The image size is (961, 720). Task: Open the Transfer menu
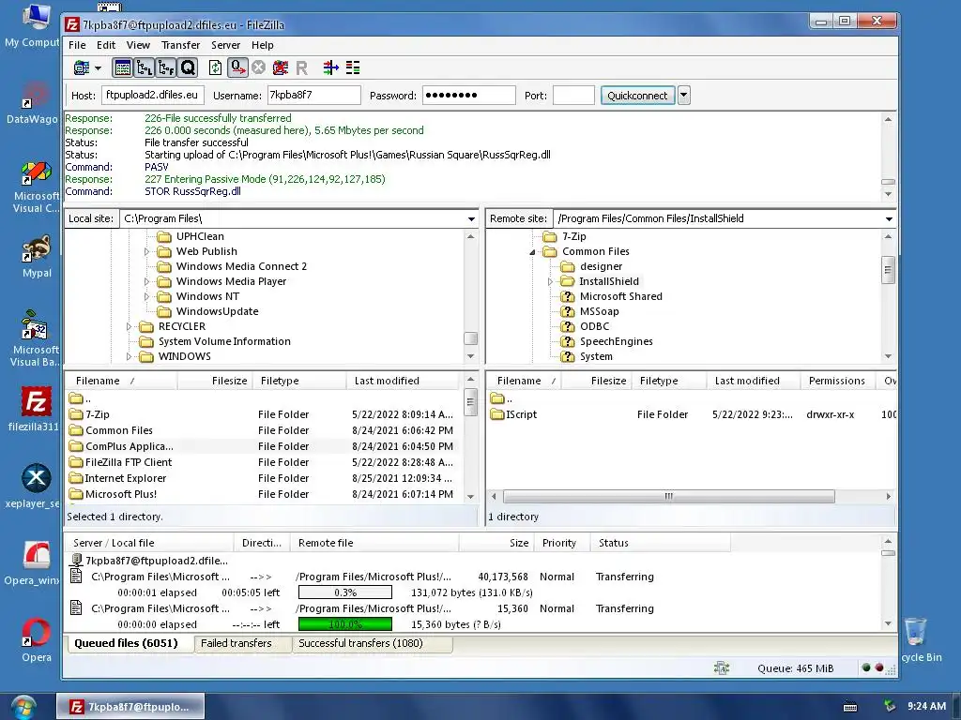pos(180,45)
